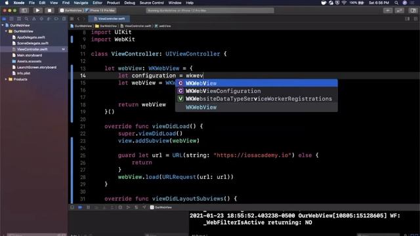The height and width of the screenshot is (236, 420).
Task: Click the OurWebView folder breadcrumb
Action: point(106,26)
